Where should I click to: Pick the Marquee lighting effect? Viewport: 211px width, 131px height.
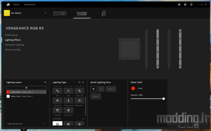(x=57, y=100)
